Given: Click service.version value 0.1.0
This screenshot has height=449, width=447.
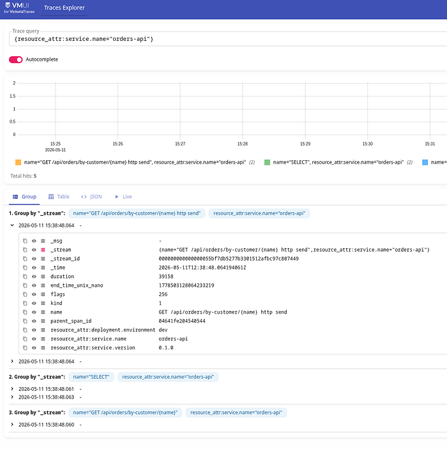Looking at the screenshot, I should (166, 347).
